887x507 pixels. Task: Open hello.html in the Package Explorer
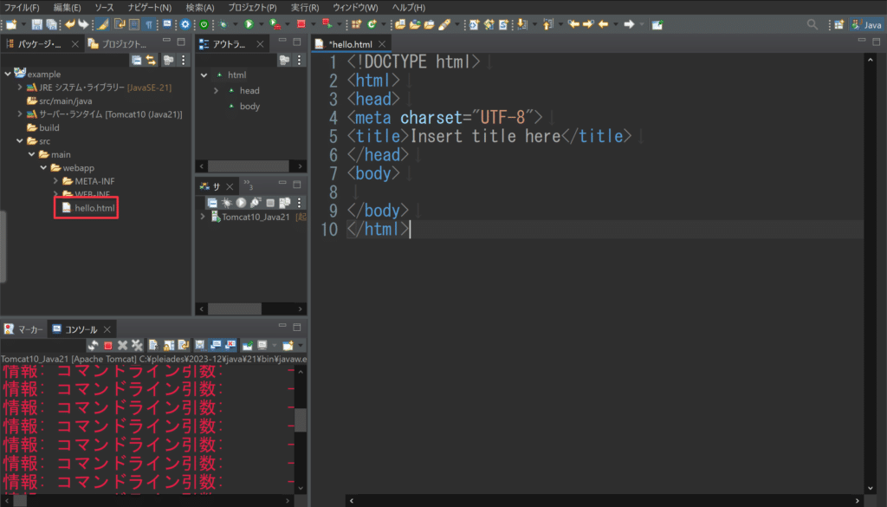pos(94,208)
